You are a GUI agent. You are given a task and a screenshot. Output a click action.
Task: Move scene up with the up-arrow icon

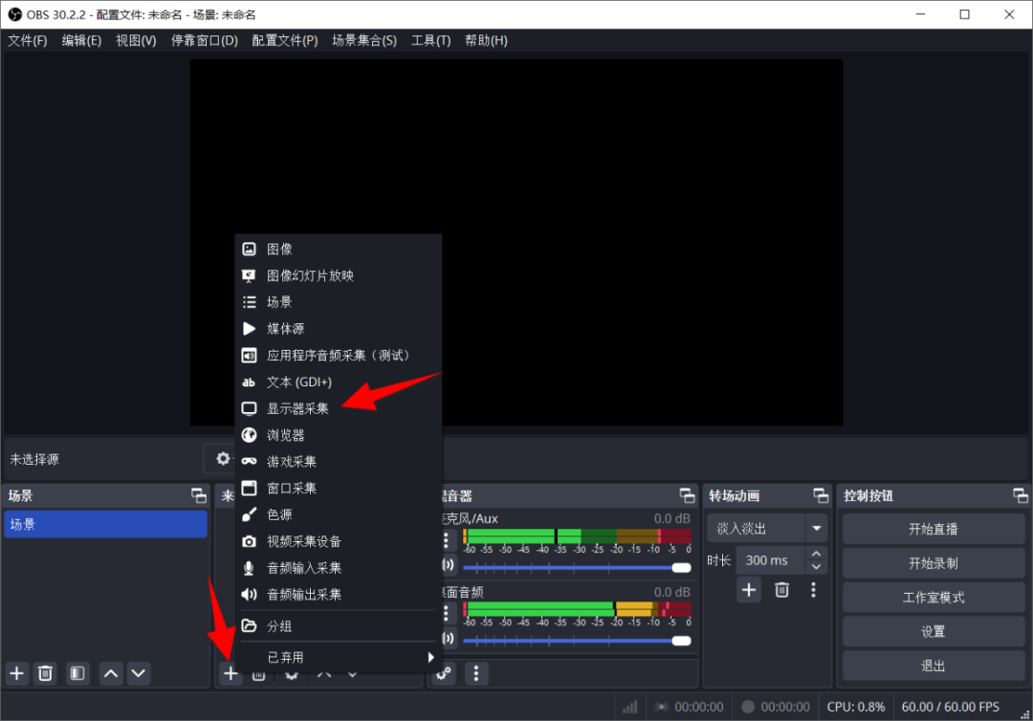click(x=111, y=673)
